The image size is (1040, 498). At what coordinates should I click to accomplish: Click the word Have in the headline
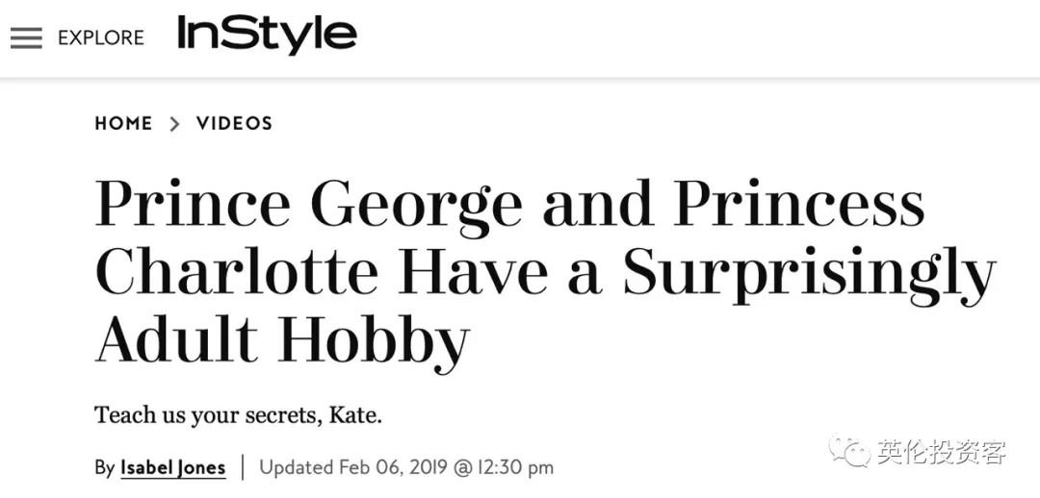[472, 271]
